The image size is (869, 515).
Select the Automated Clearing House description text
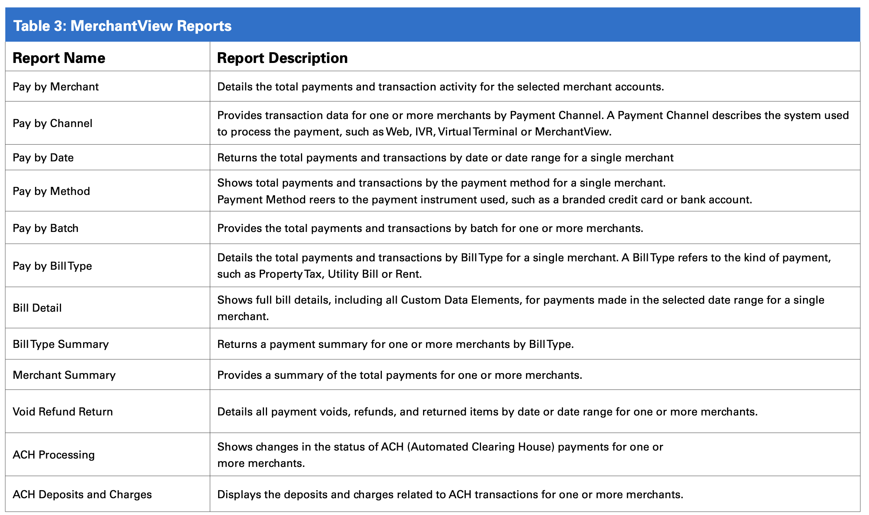tap(440, 455)
